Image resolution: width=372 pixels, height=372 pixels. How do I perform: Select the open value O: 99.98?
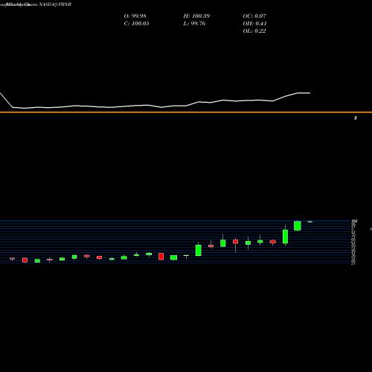coord(135,16)
